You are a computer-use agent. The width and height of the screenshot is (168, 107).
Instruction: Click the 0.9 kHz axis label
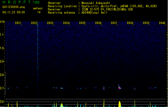coord(2,62)
